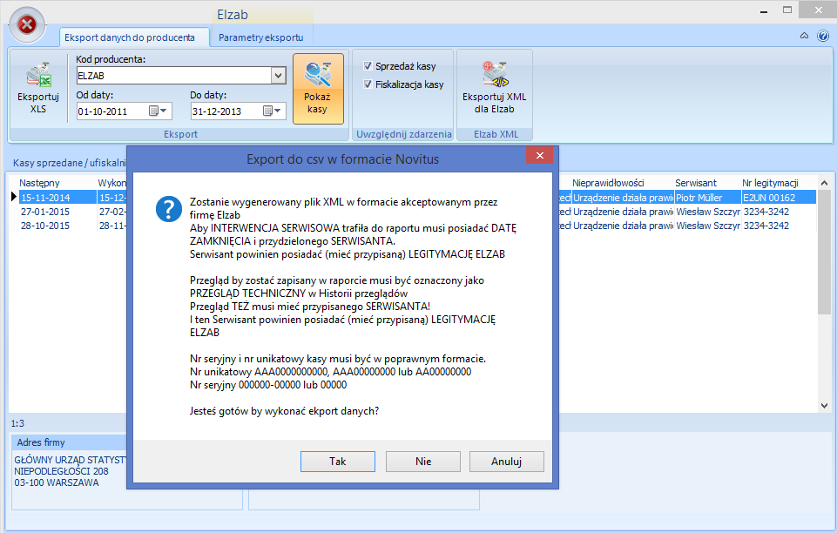Click the blue question mark dialog icon

(169, 209)
